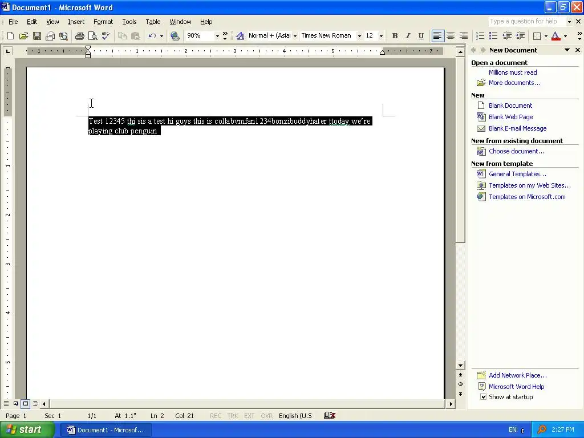Jump to next page with double-down arrow

pos(460,394)
